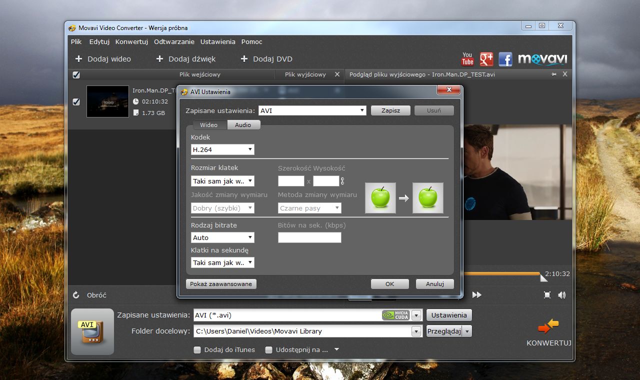
Task: Click the plus icon for Dodaj DVD
Action: [x=244, y=59]
